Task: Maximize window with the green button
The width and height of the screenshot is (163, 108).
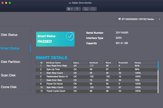Action: point(10,3)
